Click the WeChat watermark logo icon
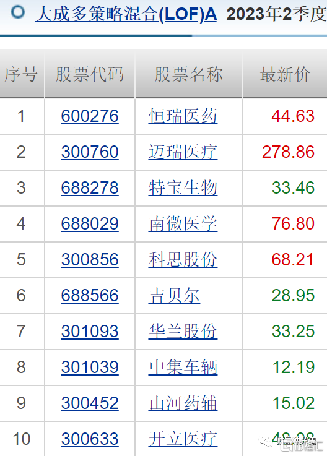The height and width of the screenshot is (456, 327). (x=266, y=441)
